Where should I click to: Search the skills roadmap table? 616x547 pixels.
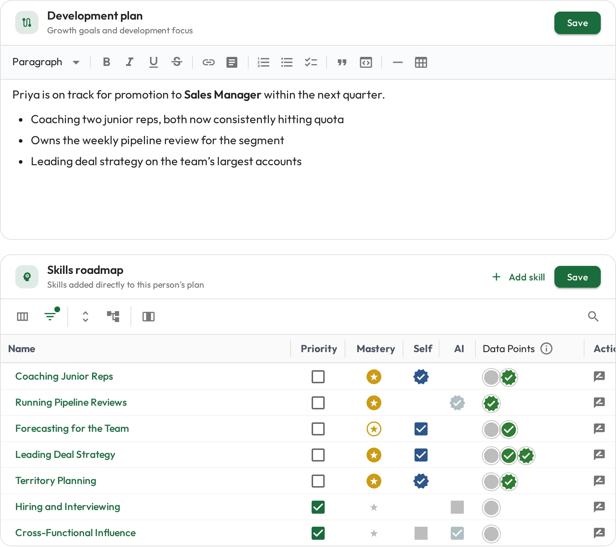pyautogui.click(x=593, y=316)
